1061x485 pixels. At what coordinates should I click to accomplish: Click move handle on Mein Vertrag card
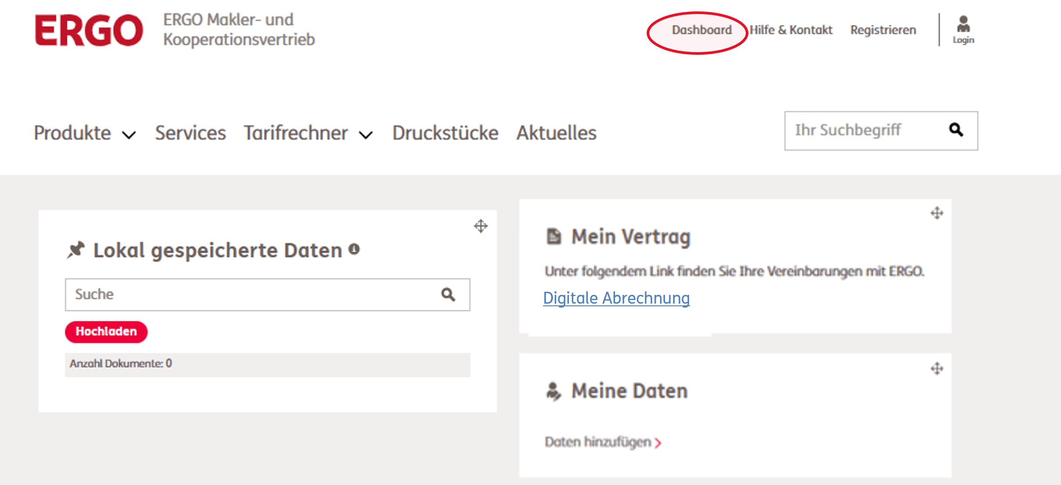click(x=937, y=213)
